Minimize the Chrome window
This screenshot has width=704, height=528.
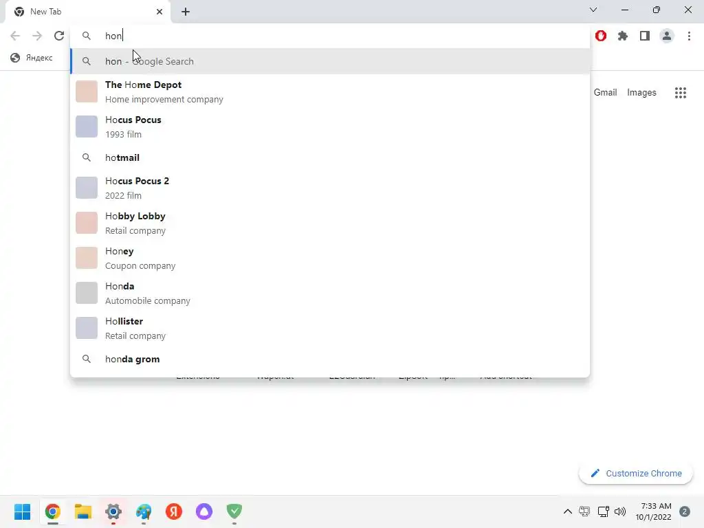coord(624,10)
